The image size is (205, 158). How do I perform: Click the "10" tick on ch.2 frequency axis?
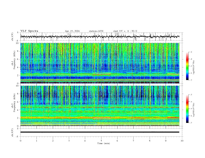(18, 86)
